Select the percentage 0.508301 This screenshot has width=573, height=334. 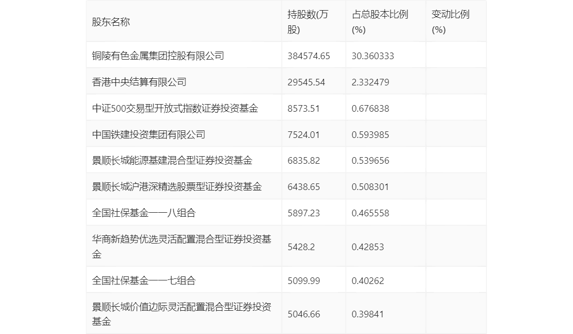pos(370,187)
